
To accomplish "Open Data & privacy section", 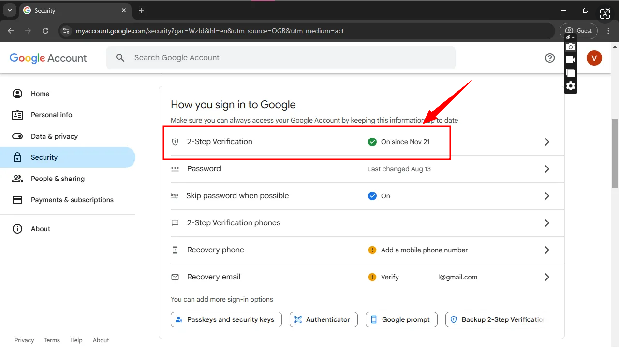I will coord(68,136).
